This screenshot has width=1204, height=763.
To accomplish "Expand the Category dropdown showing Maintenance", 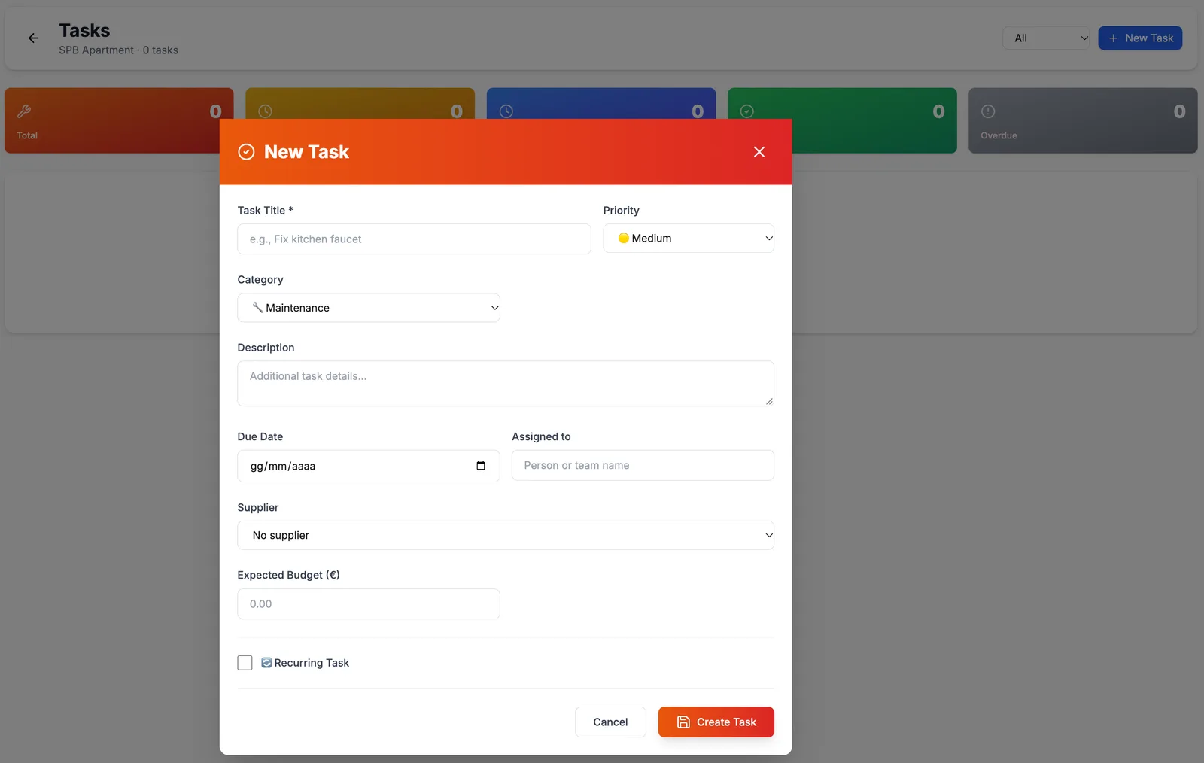I will 369,308.
